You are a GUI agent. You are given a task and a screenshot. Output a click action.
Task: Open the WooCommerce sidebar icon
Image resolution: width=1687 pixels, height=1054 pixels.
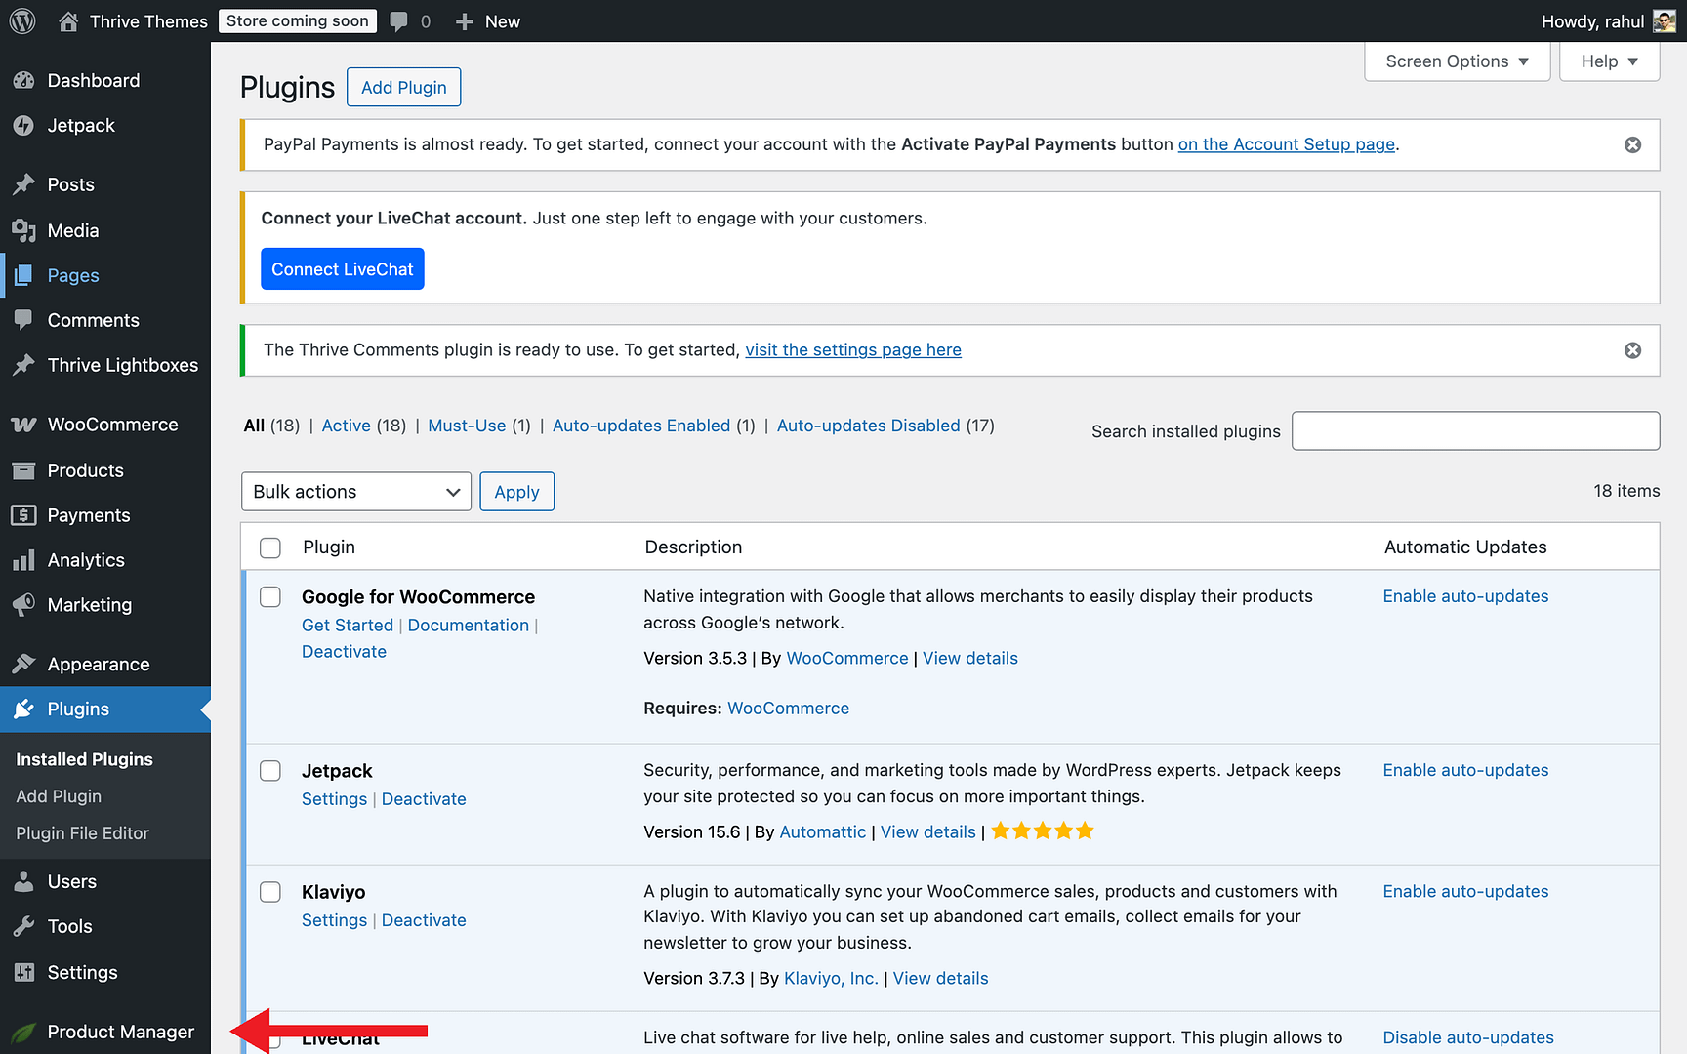23,425
